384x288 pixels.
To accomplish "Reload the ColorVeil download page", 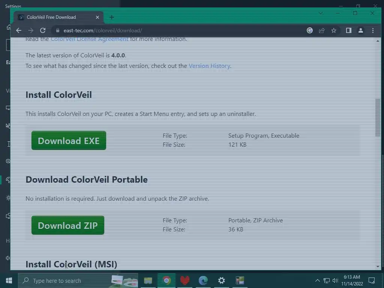I will (43, 30).
